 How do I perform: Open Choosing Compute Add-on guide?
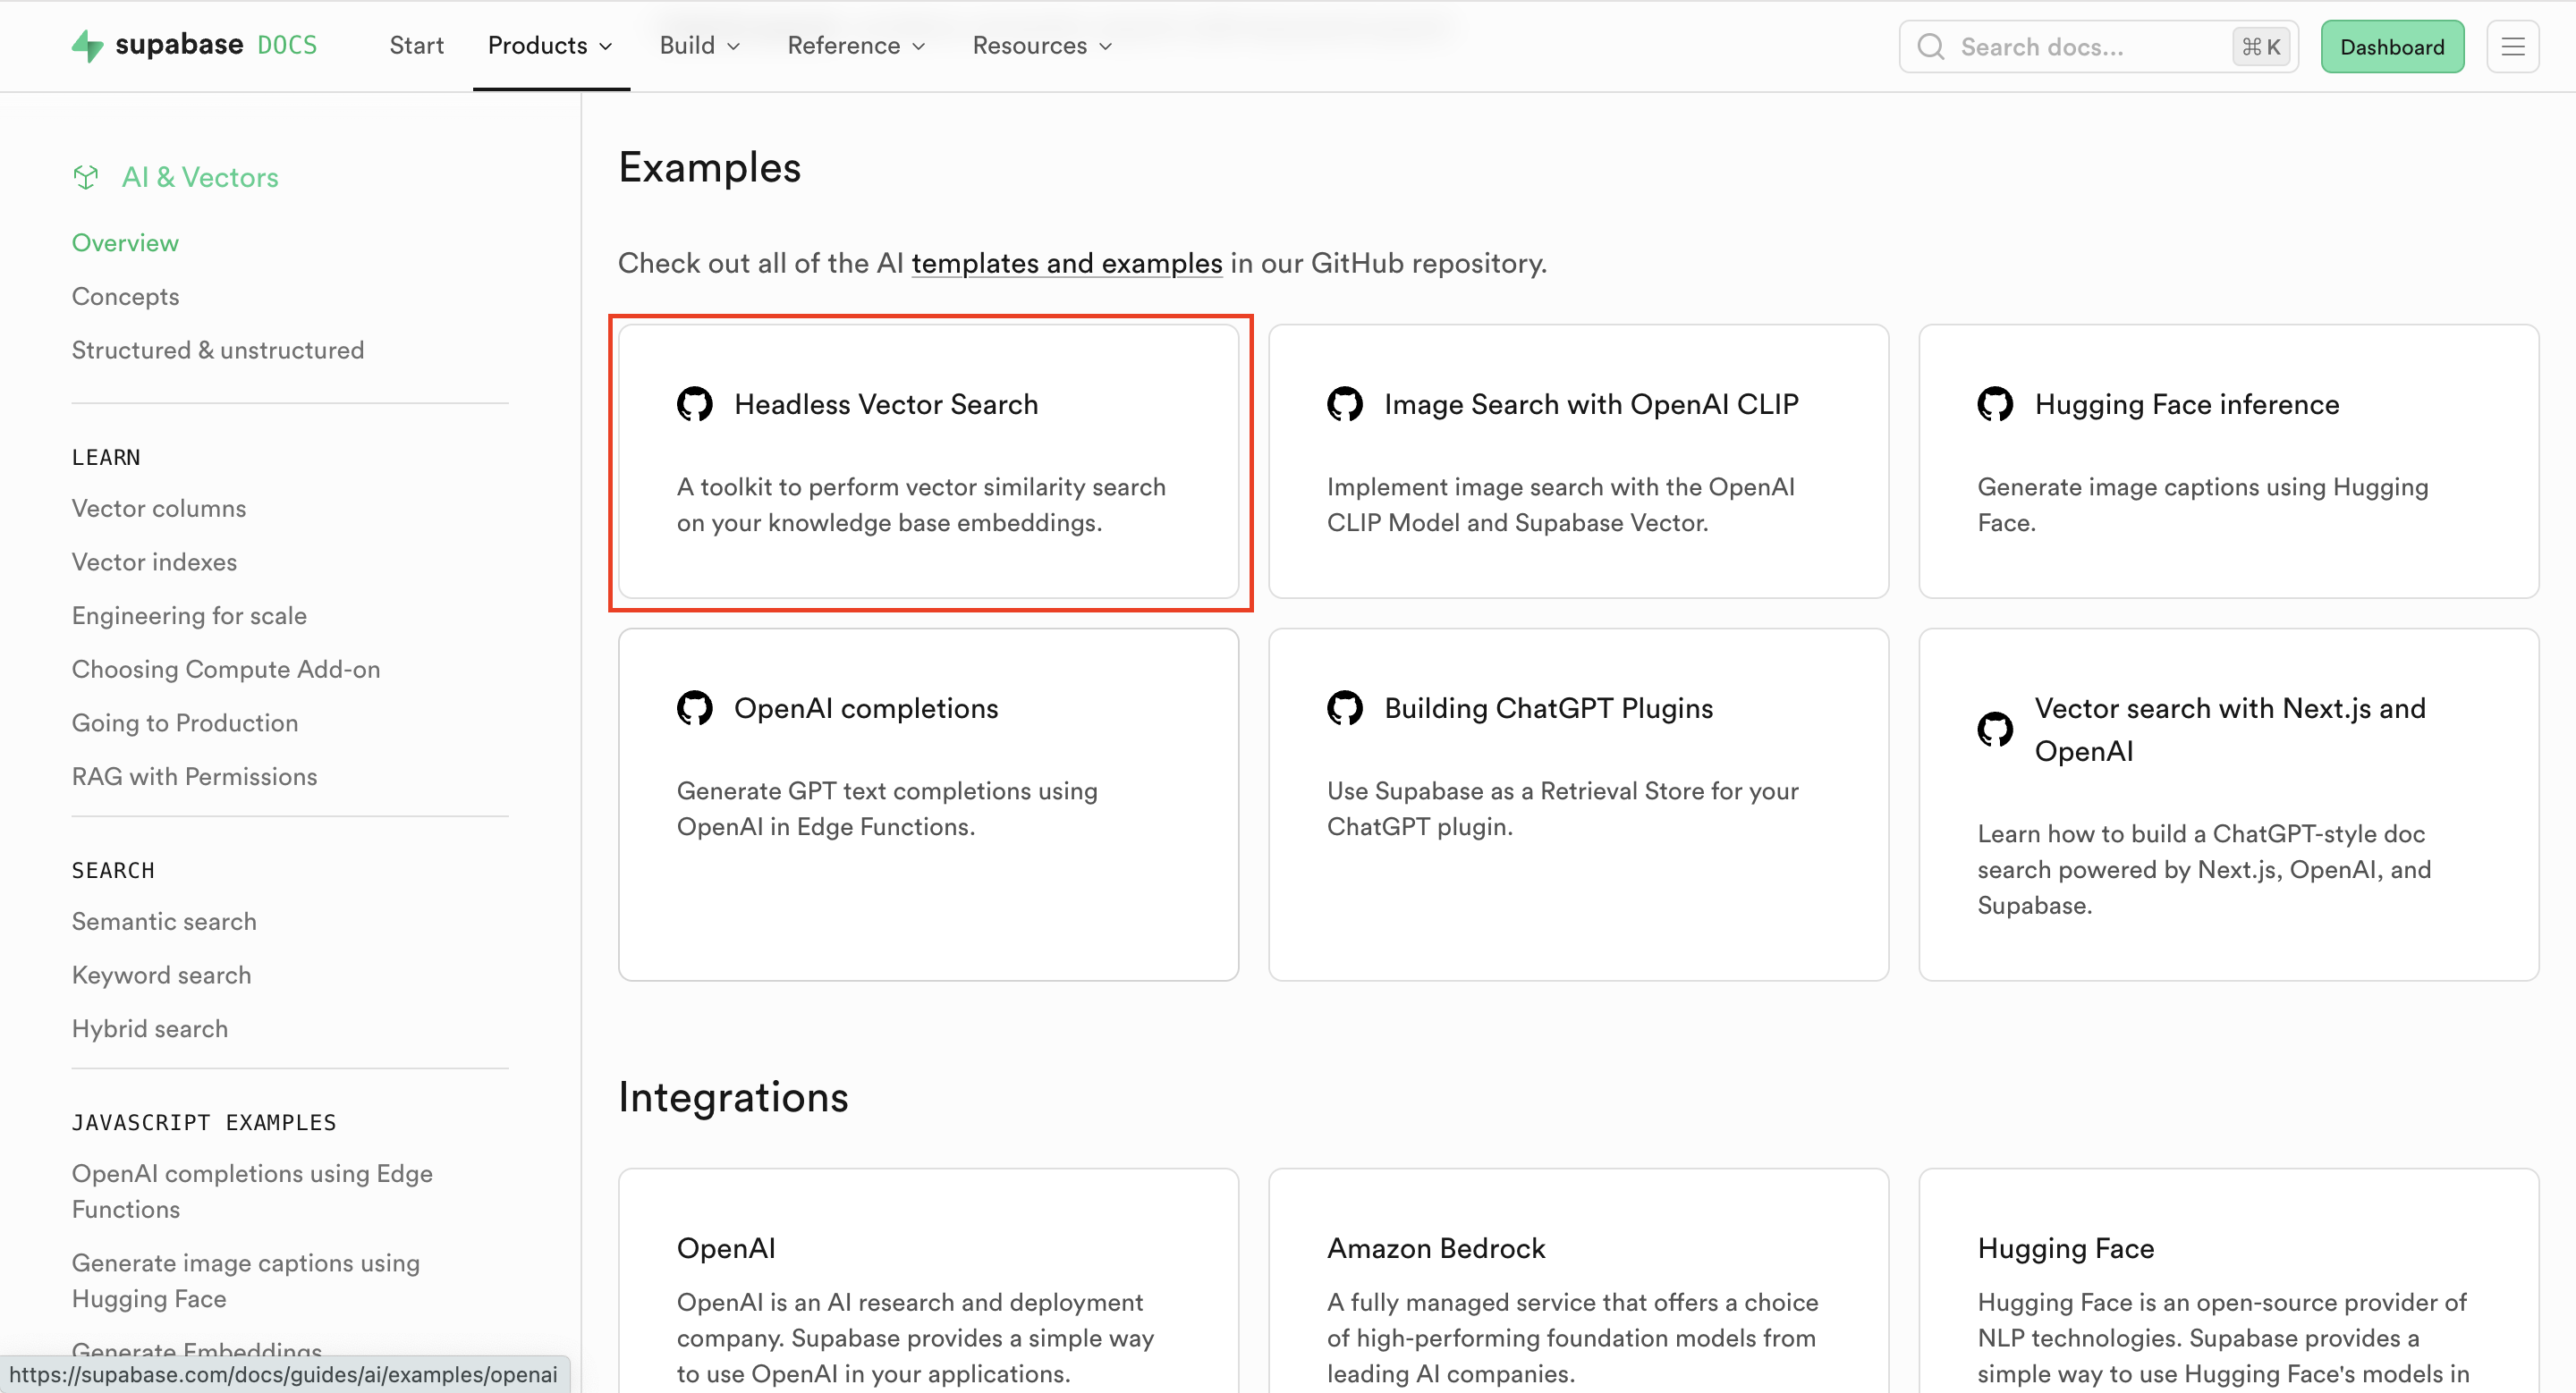(226, 670)
